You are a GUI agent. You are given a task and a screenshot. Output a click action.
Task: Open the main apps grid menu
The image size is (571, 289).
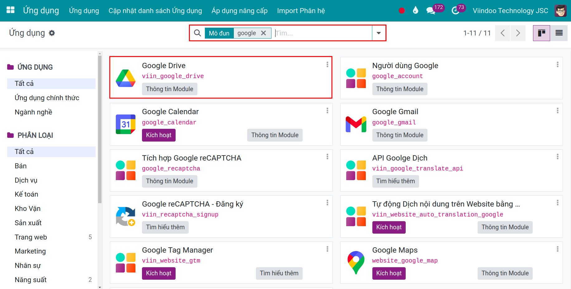click(11, 10)
